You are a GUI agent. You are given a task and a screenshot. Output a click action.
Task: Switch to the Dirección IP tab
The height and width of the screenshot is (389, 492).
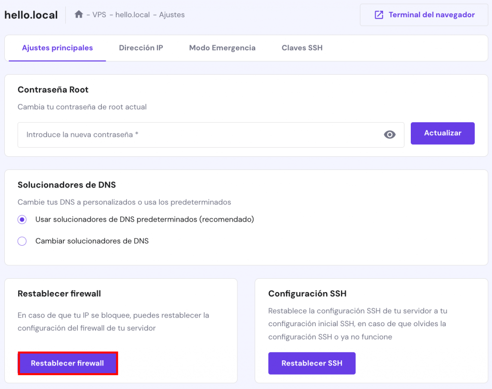pyautogui.click(x=141, y=48)
